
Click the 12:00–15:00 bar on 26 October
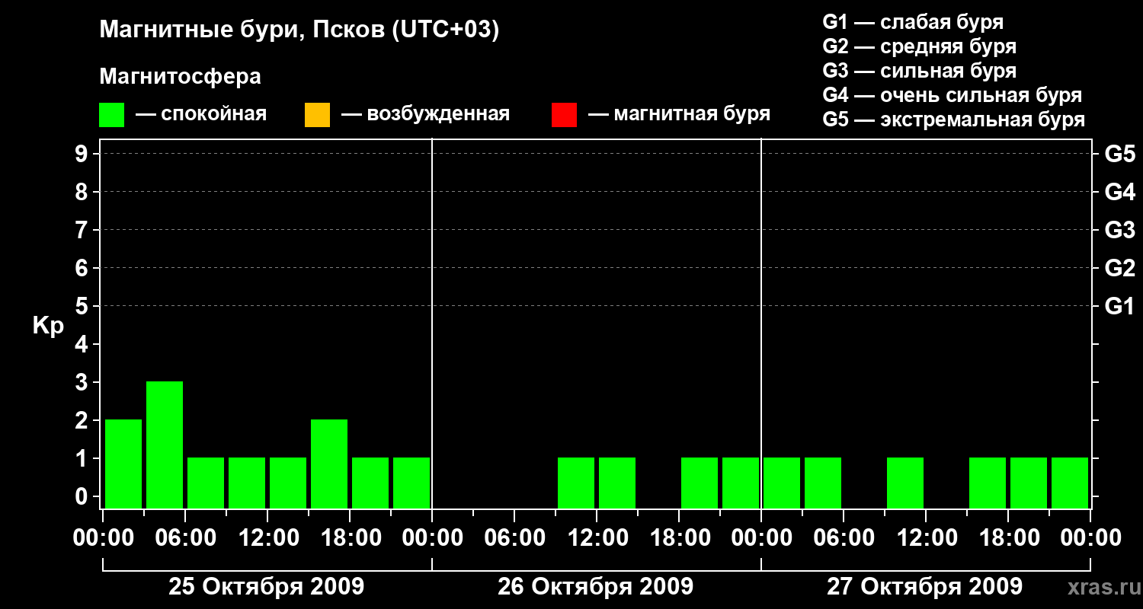click(617, 483)
